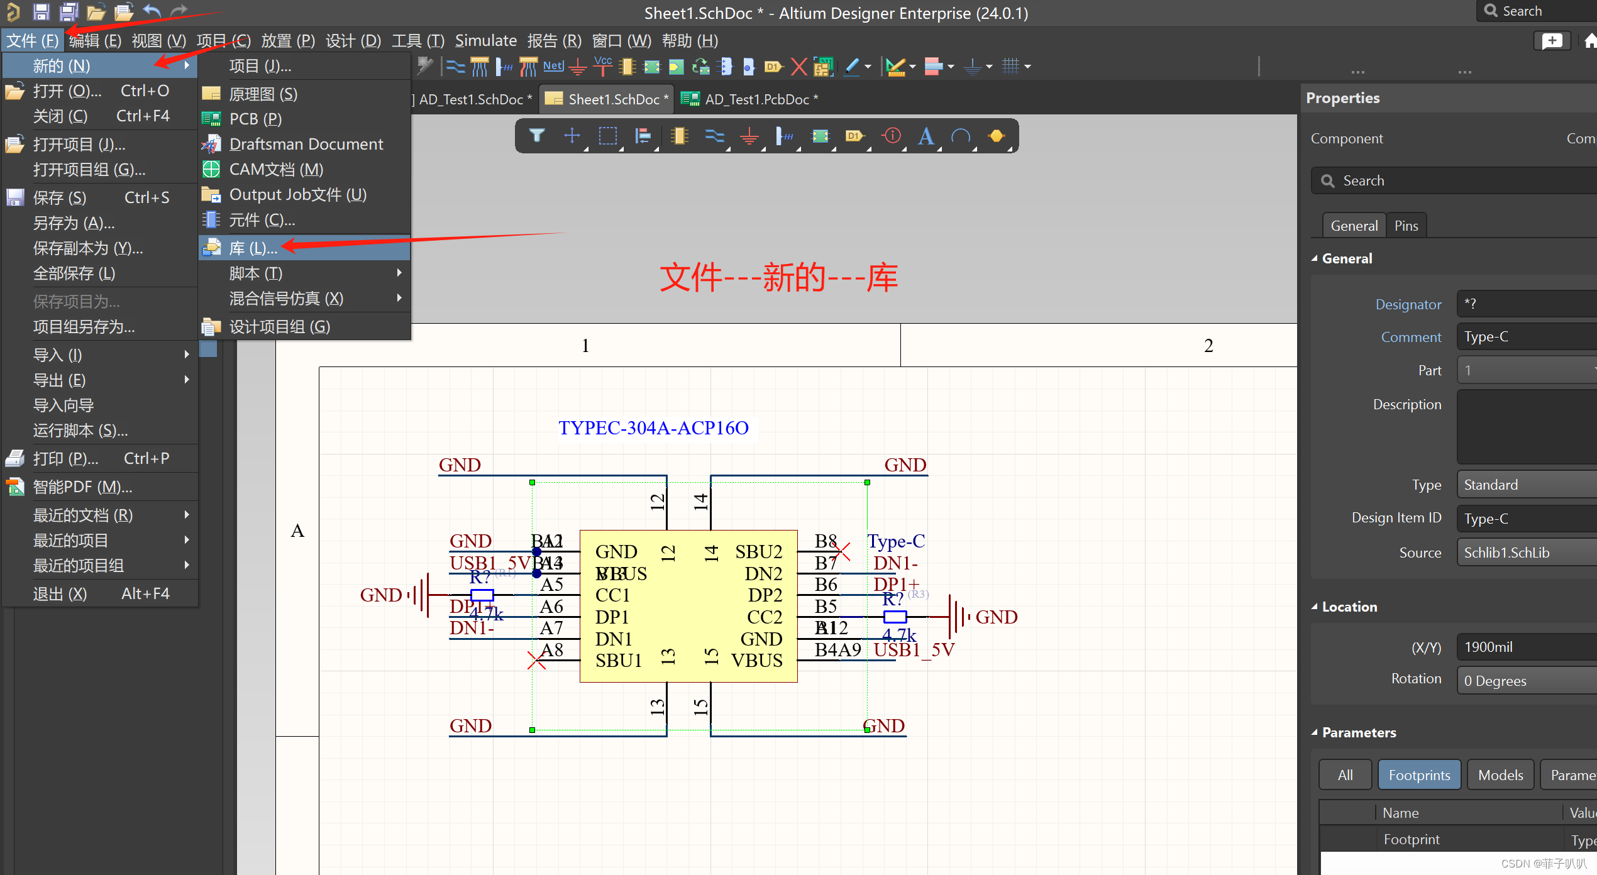Click the GND power port icon in active bar
Screen dimensions: 1597x875
[749, 135]
